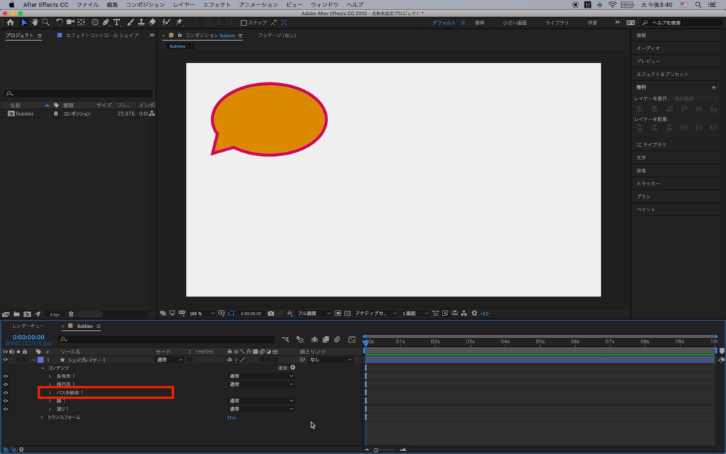The height and width of the screenshot is (454, 726).
Task: Select the Rotation tool
Action: tap(60, 23)
